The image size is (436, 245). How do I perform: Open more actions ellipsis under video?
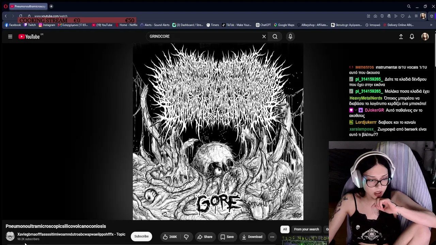click(272, 237)
